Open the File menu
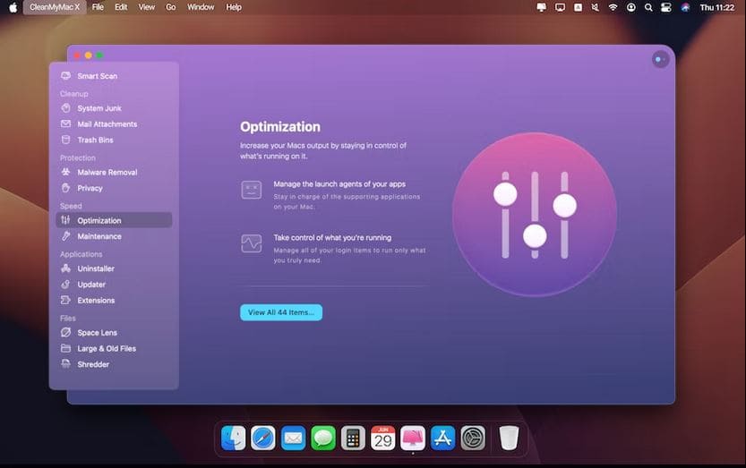 coord(98,7)
